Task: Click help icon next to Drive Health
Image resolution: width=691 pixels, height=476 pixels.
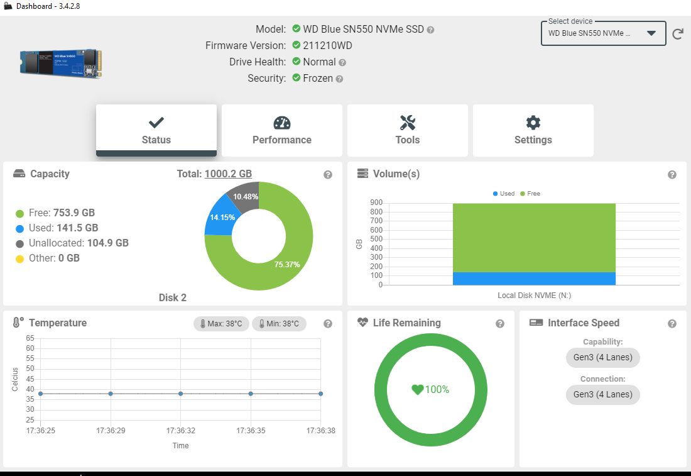Action: [342, 62]
